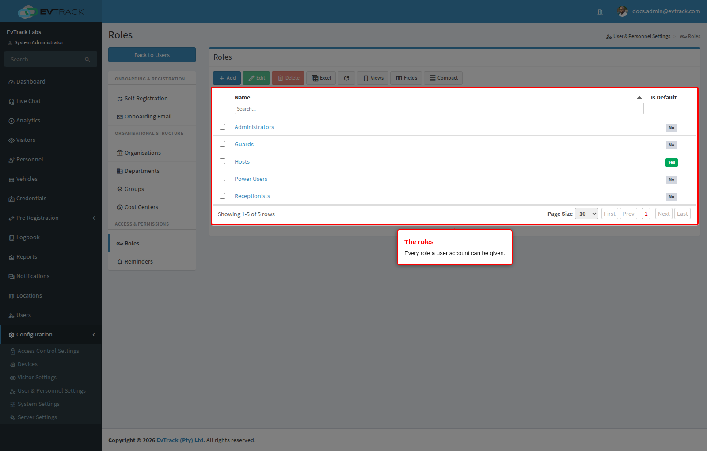The width and height of the screenshot is (707, 451).
Task: Click the refresh icon in the Roles toolbar
Action: [346, 78]
